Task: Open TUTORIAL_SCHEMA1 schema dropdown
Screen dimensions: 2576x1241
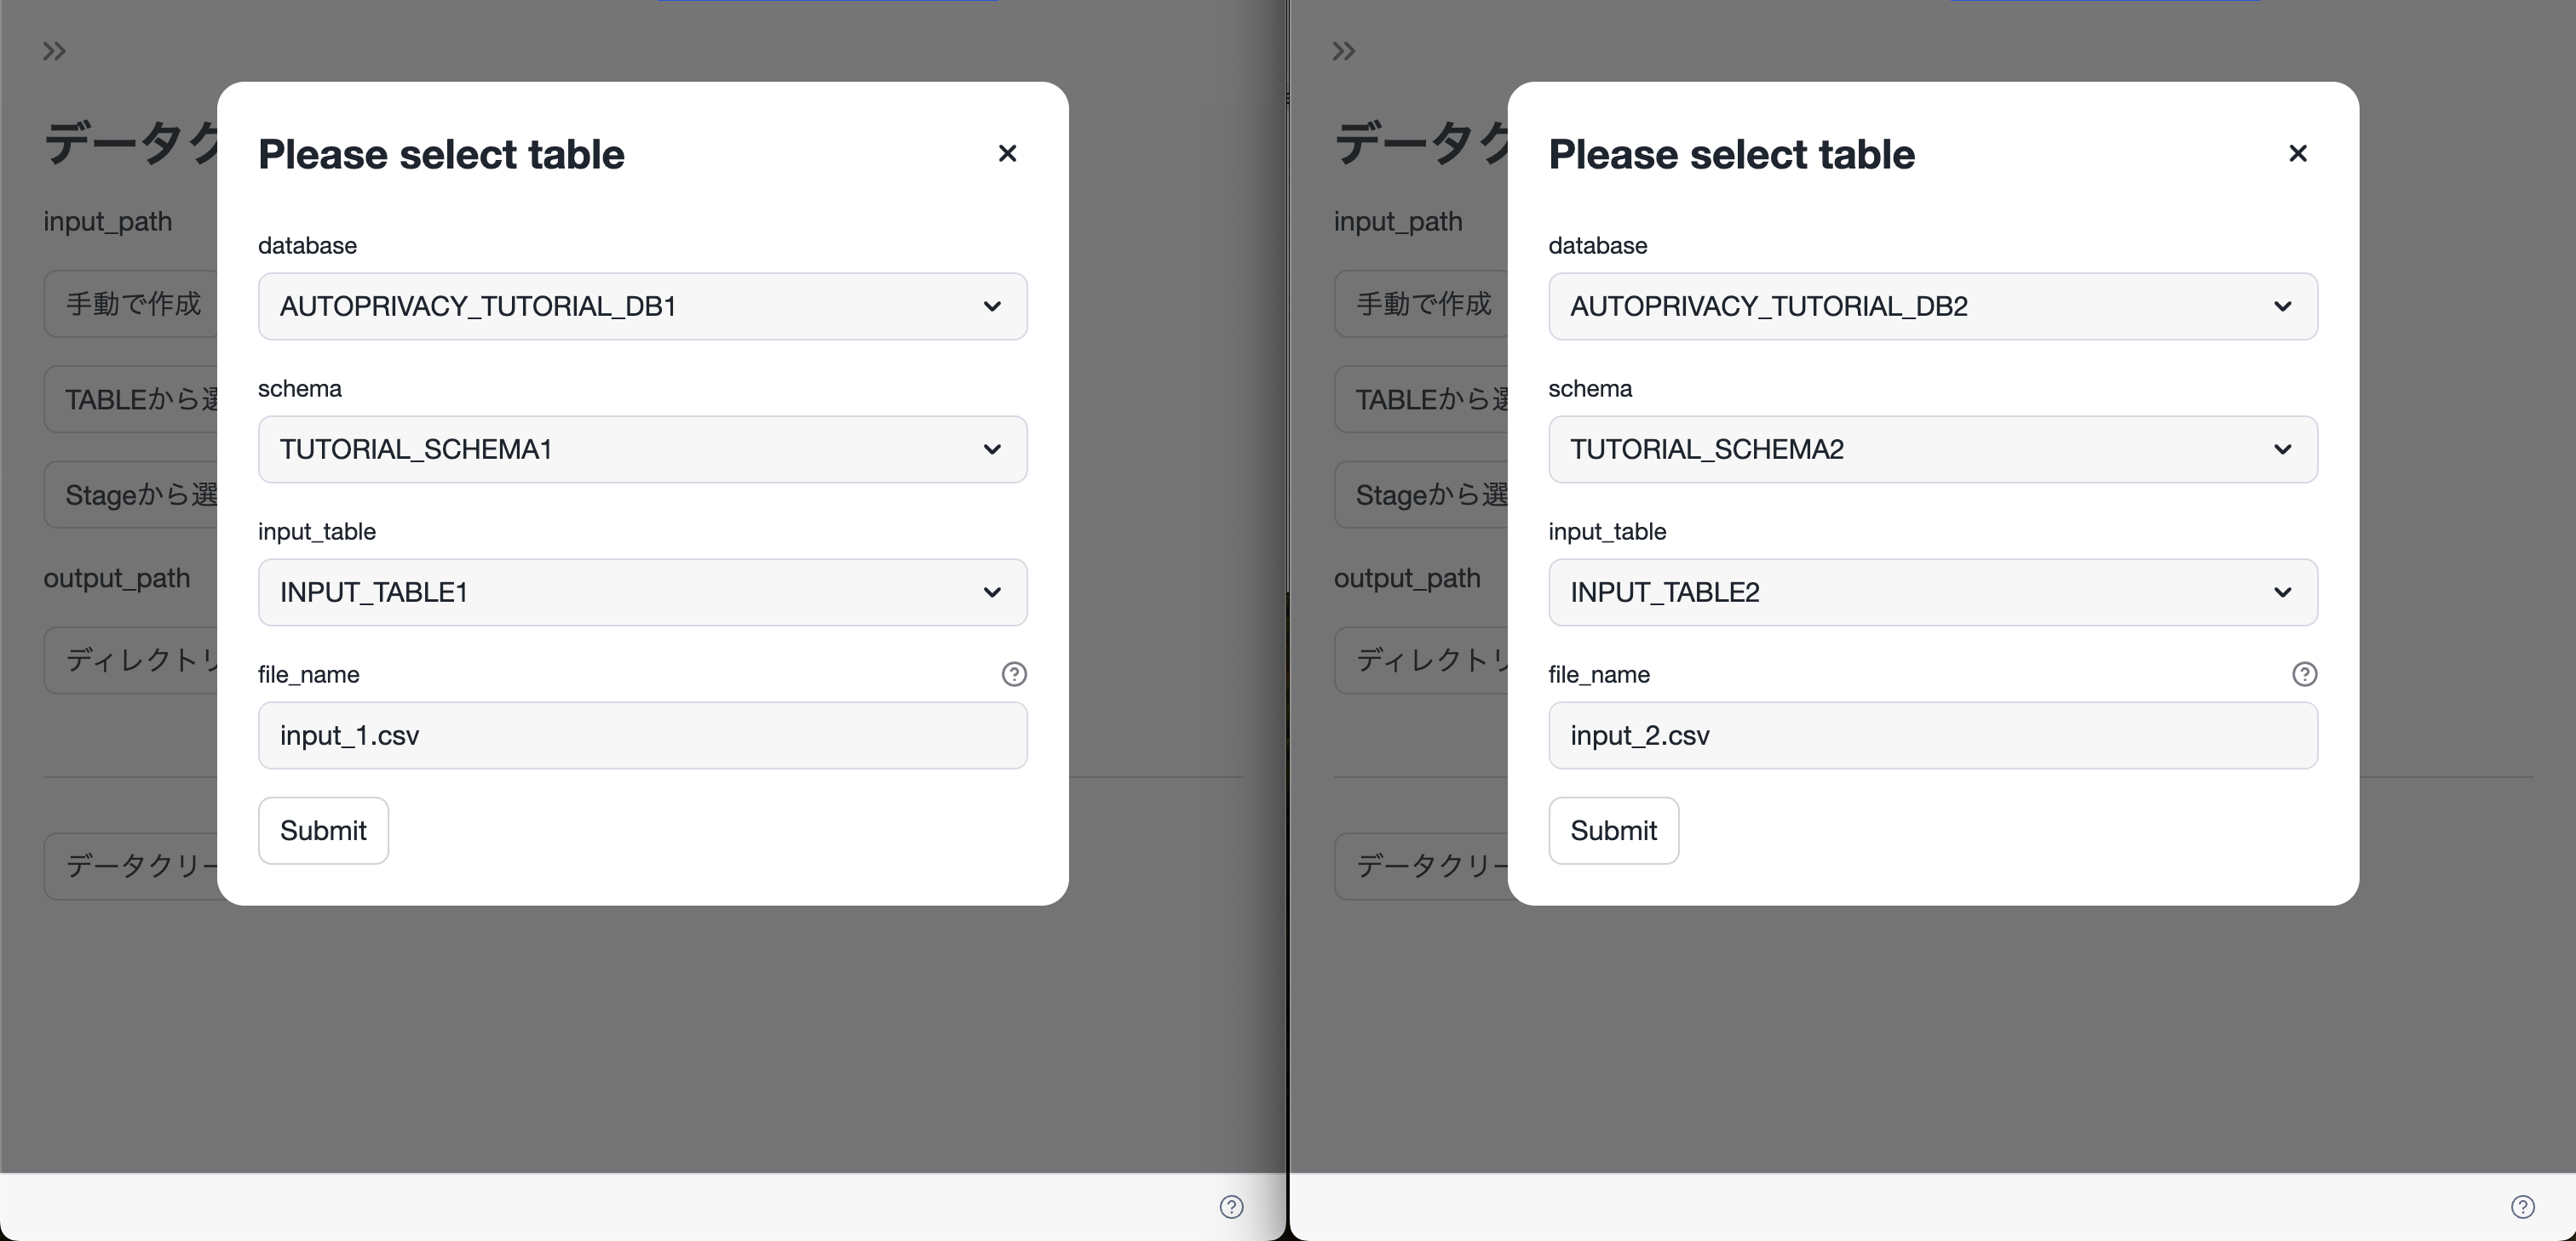Action: tap(642, 449)
